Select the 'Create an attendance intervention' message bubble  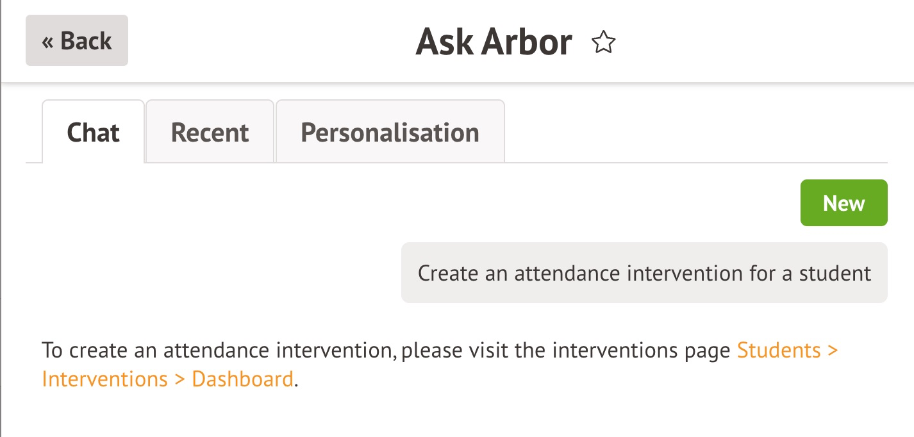(644, 273)
